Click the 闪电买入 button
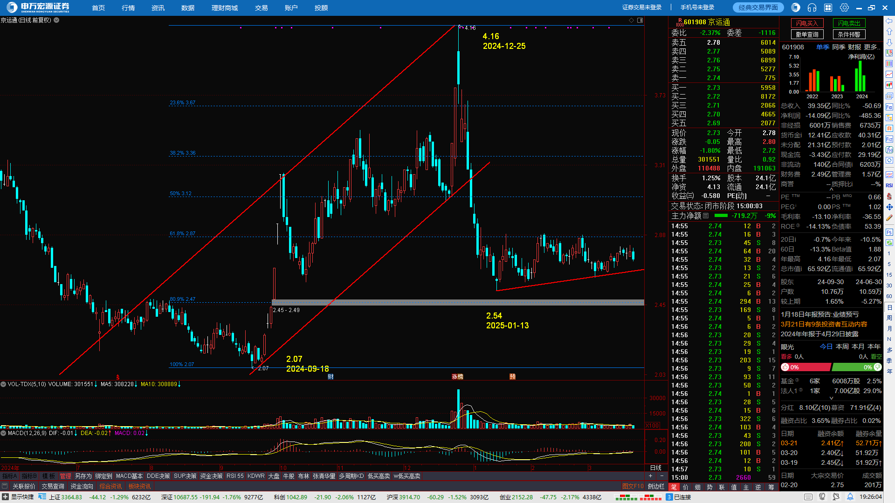The width and height of the screenshot is (895, 503). pos(807,23)
